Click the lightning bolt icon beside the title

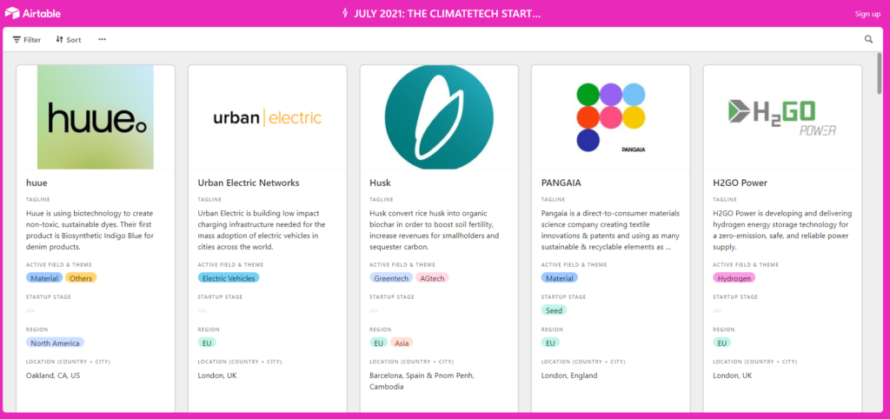click(344, 13)
